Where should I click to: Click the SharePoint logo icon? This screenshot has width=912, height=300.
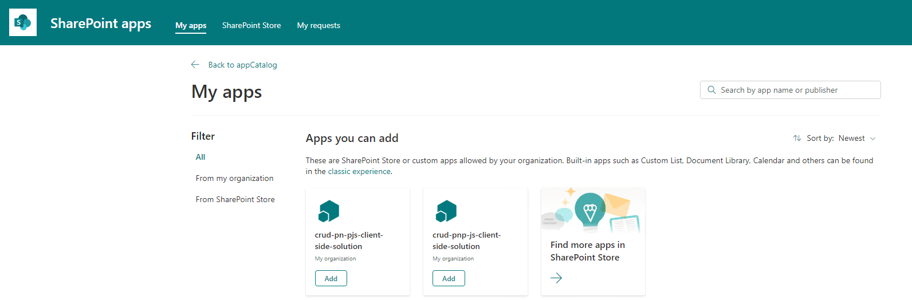(x=23, y=22)
